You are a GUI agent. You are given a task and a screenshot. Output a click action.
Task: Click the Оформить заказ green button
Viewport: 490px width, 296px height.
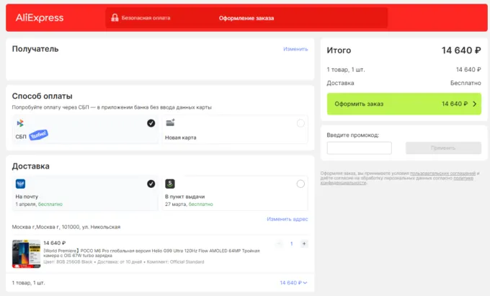point(404,104)
